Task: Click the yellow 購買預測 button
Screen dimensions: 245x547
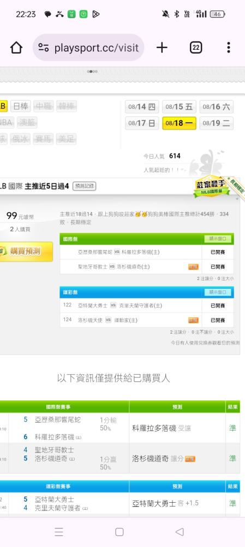Action: click(x=26, y=251)
